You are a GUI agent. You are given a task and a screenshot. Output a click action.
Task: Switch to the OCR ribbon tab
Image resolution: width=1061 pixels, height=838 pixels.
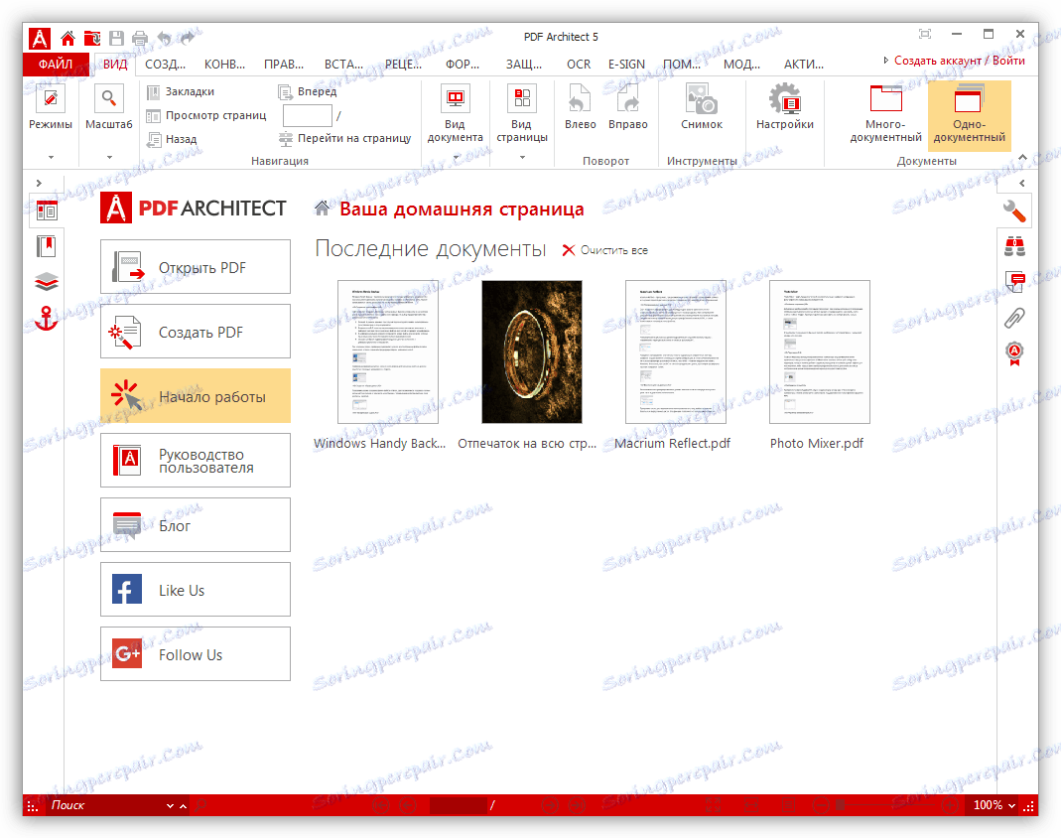[579, 65]
